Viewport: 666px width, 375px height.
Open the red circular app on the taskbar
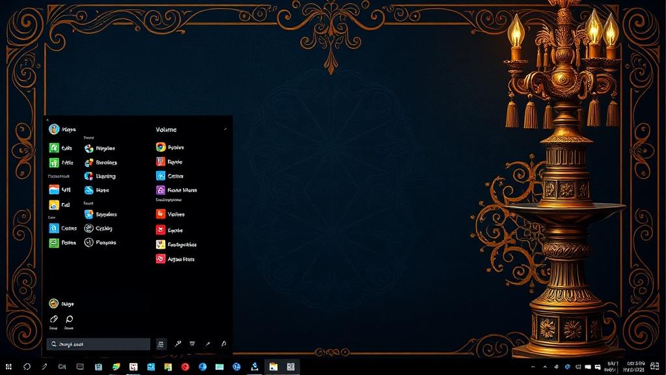click(185, 367)
